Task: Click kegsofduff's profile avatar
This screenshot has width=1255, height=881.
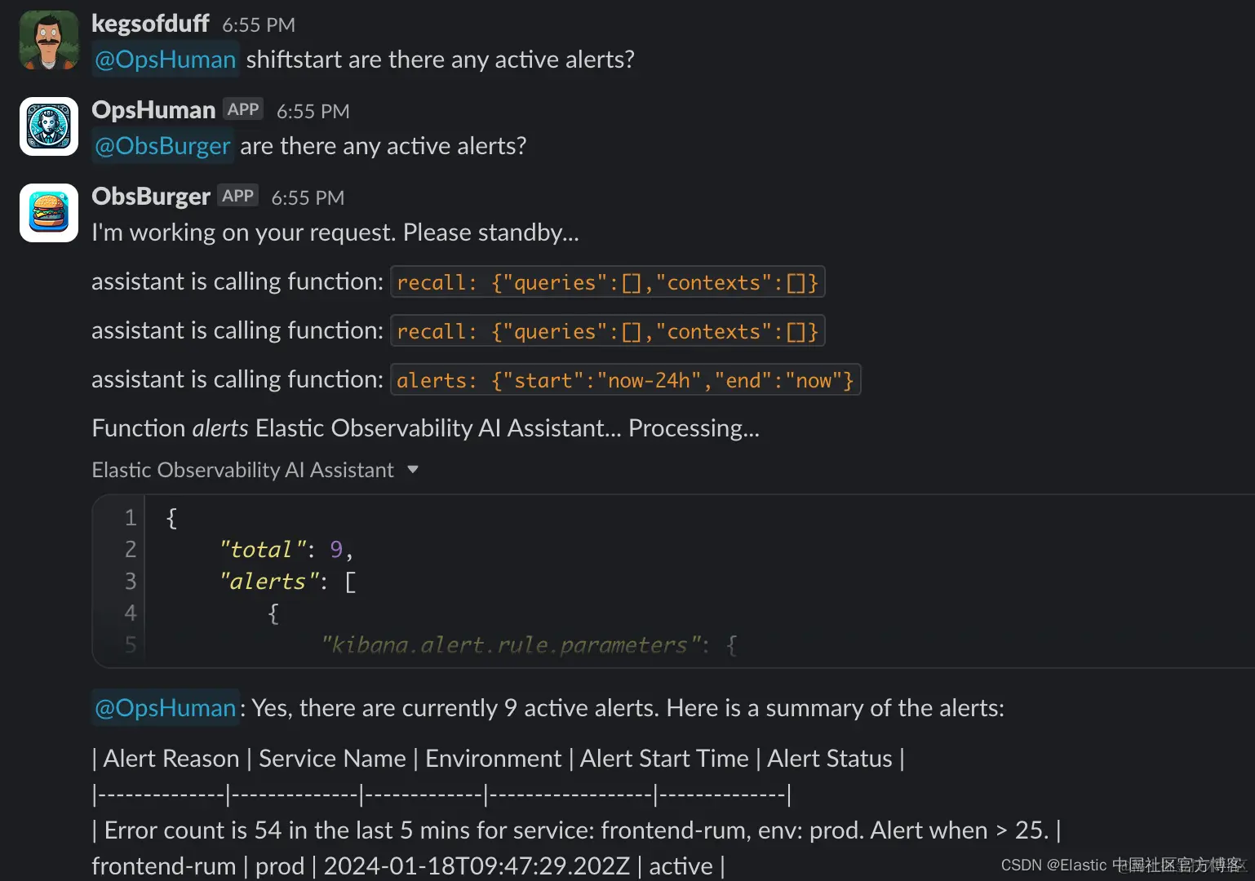Action: [x=49, y=40]
